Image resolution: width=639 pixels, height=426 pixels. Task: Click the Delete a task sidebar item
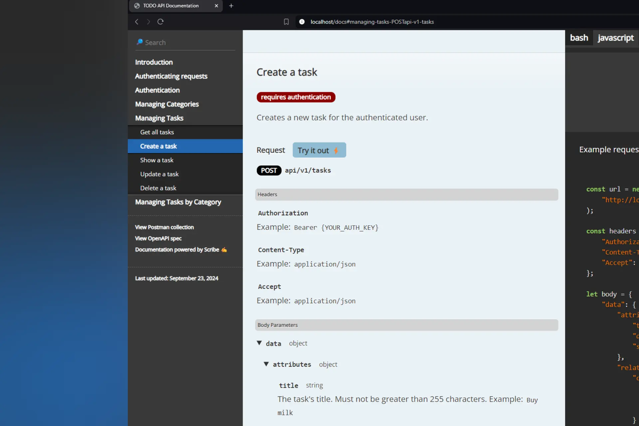click(158, 188)
